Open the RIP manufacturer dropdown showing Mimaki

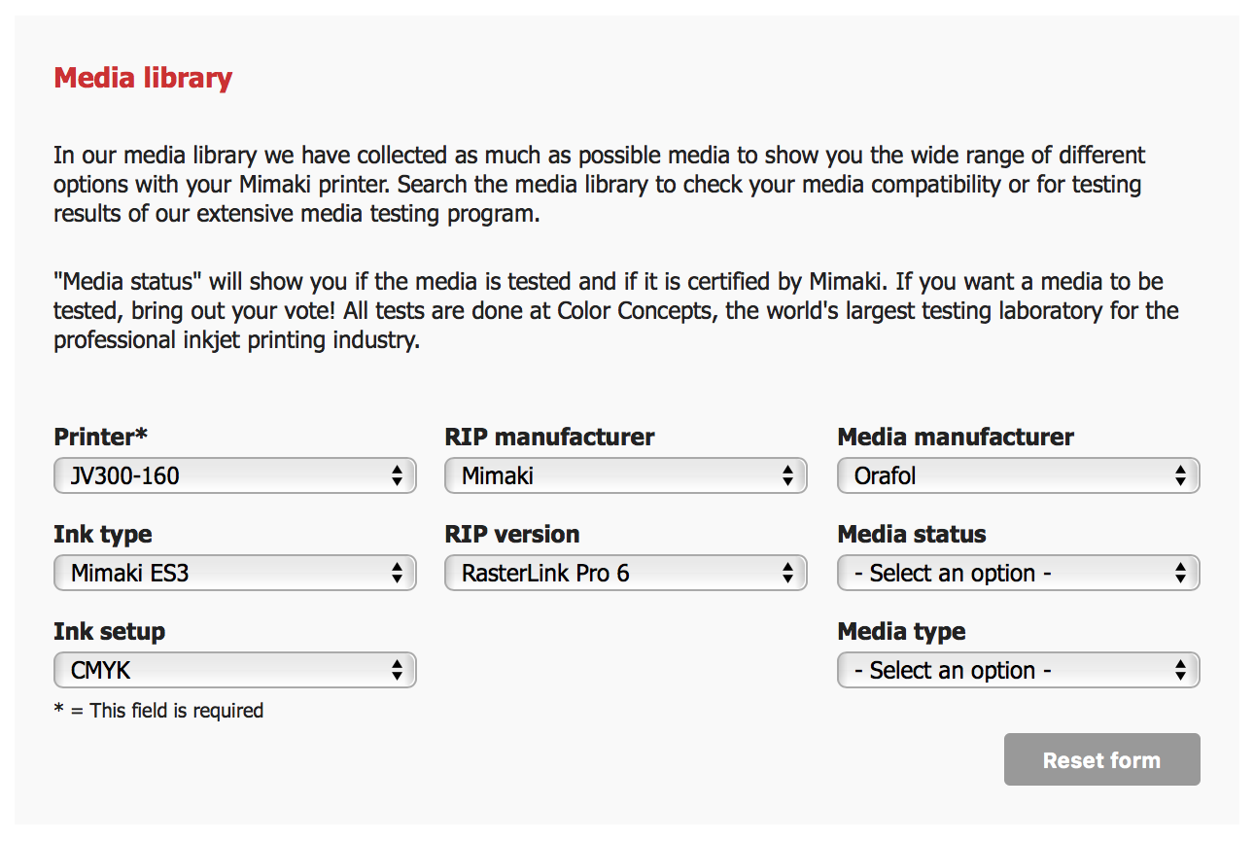point(626,475)
